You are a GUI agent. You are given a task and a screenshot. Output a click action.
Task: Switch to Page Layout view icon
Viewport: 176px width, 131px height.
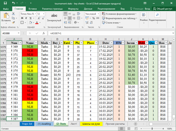click(129, 129)
